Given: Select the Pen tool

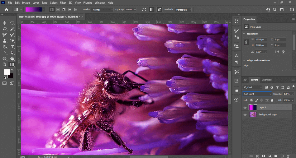Looking at the screenshot, I should [x=5, y=53].
